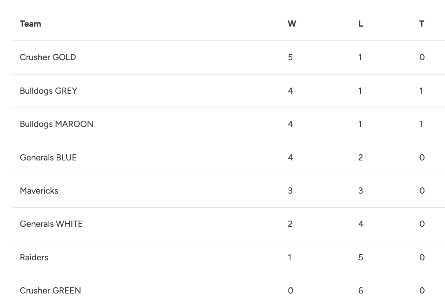Open the Generals BLUE team row
The width and height of the screenshot is (445, 307).
tap(48, 158)
